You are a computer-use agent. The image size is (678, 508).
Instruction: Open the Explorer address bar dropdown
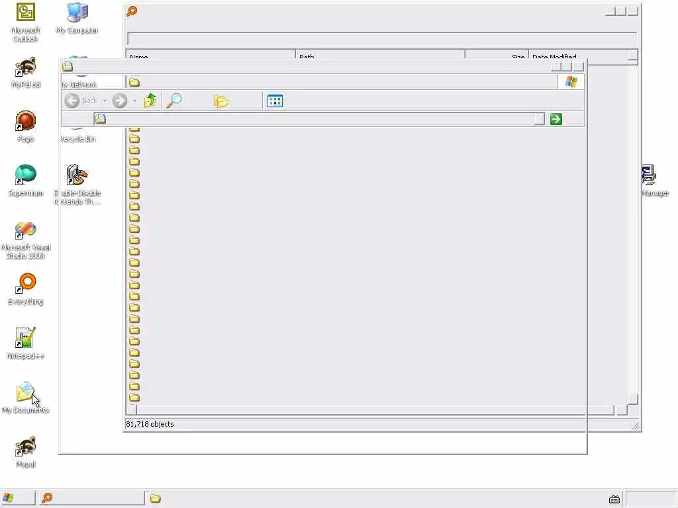pos(539,119)
